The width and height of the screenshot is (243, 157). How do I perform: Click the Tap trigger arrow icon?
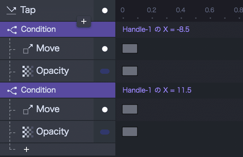click(11, 10)
